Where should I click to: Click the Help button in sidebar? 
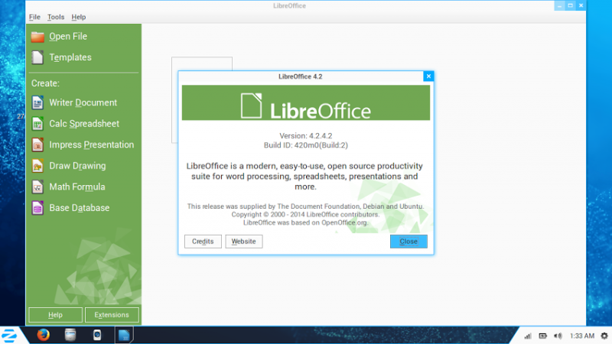coord(55,315)
